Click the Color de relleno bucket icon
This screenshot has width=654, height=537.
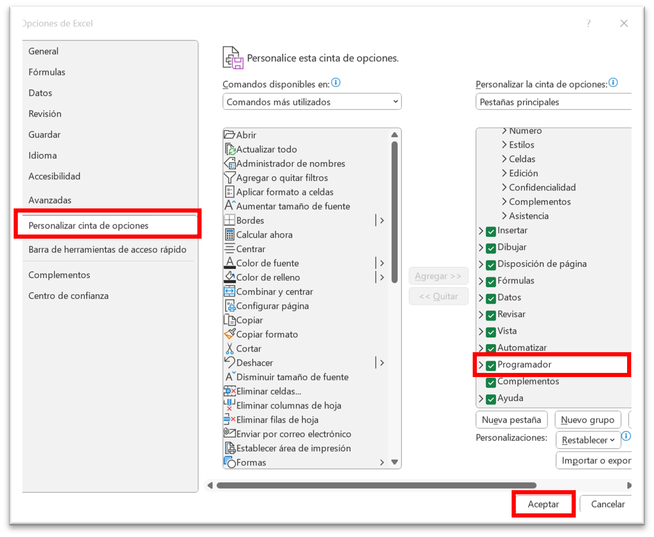pos(230,277)
